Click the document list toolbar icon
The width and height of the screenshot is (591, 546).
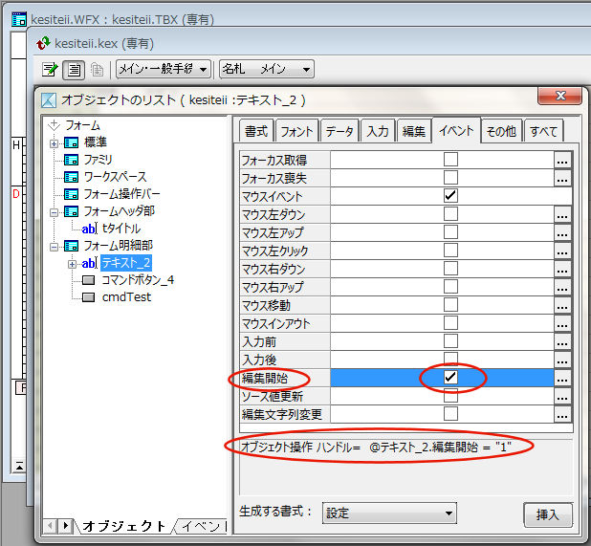(73, 69)
